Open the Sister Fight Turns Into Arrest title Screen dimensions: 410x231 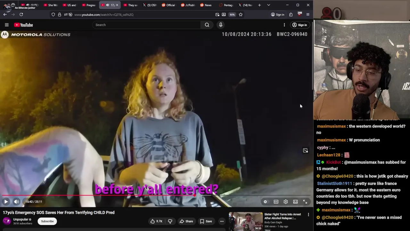[283, 216]
